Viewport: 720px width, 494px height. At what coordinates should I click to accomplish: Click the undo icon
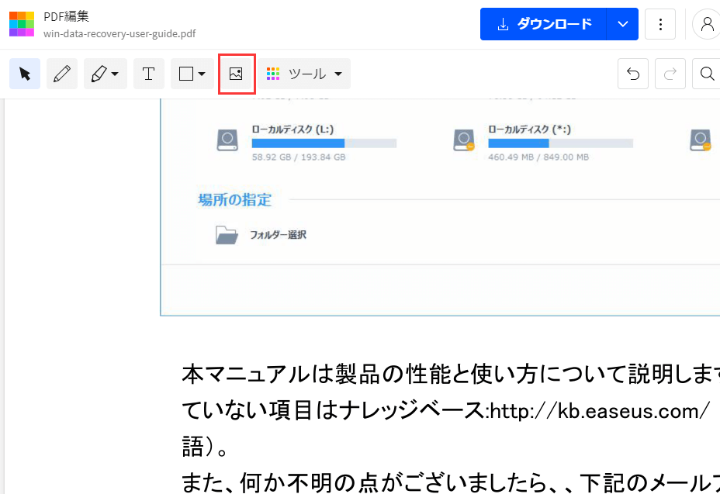pos(632,74)
